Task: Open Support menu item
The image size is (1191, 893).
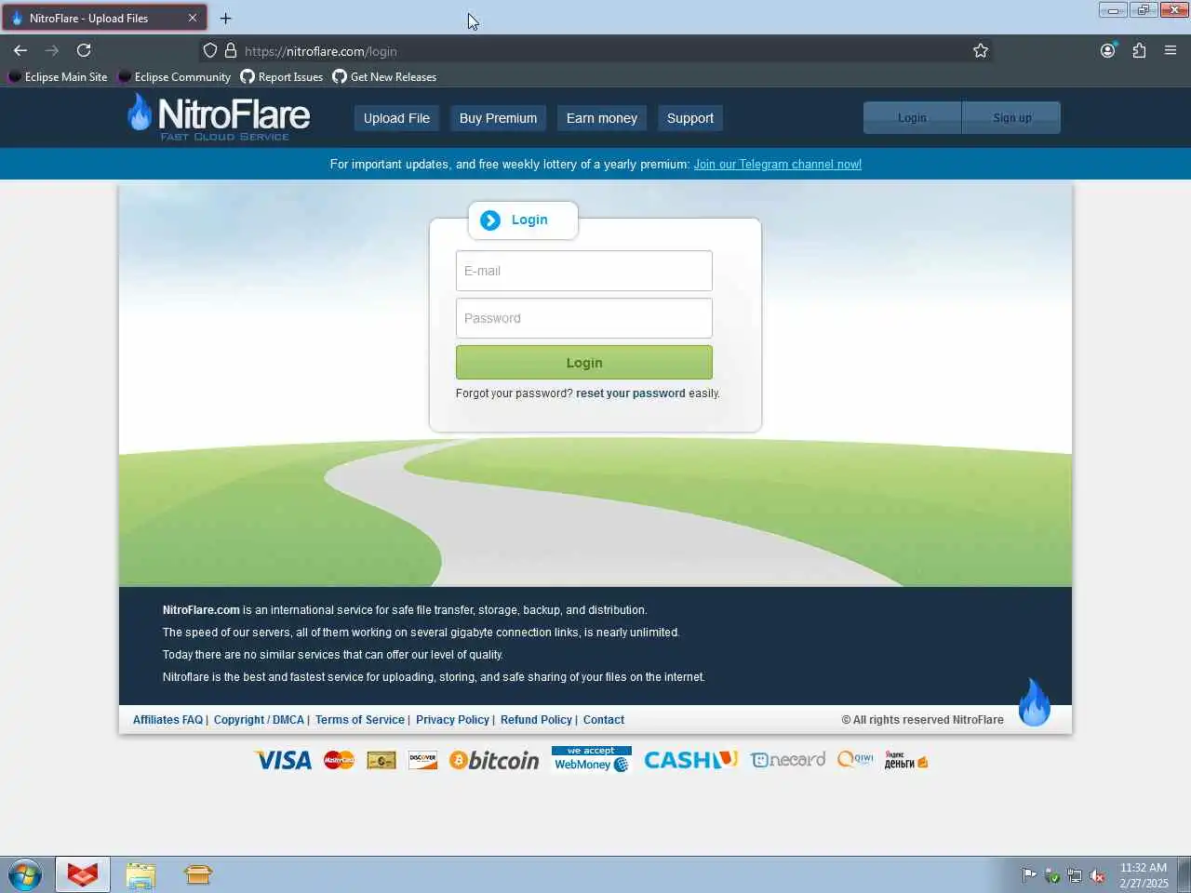Action: (690, 118)
